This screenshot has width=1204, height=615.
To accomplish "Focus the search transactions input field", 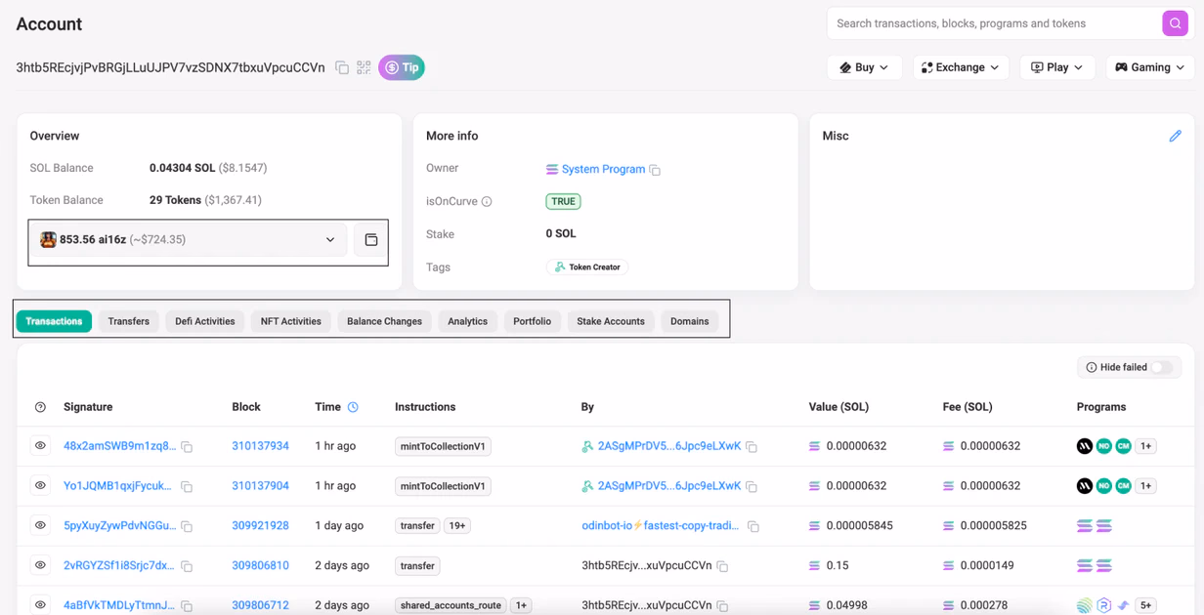I will point(994,23).
